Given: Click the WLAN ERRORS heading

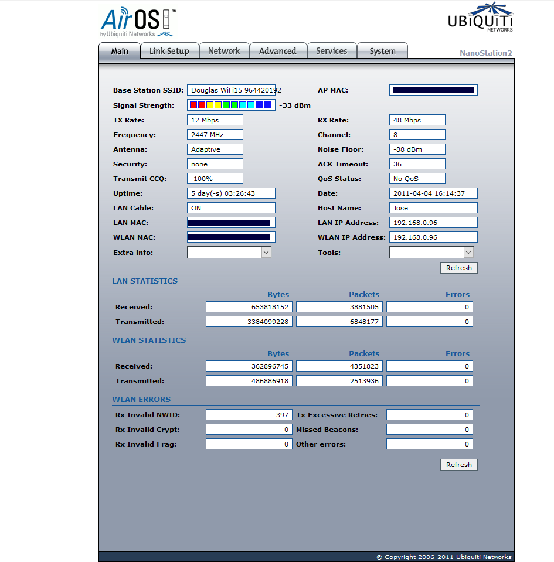Looking at the screenshot, I should (141, 399).
